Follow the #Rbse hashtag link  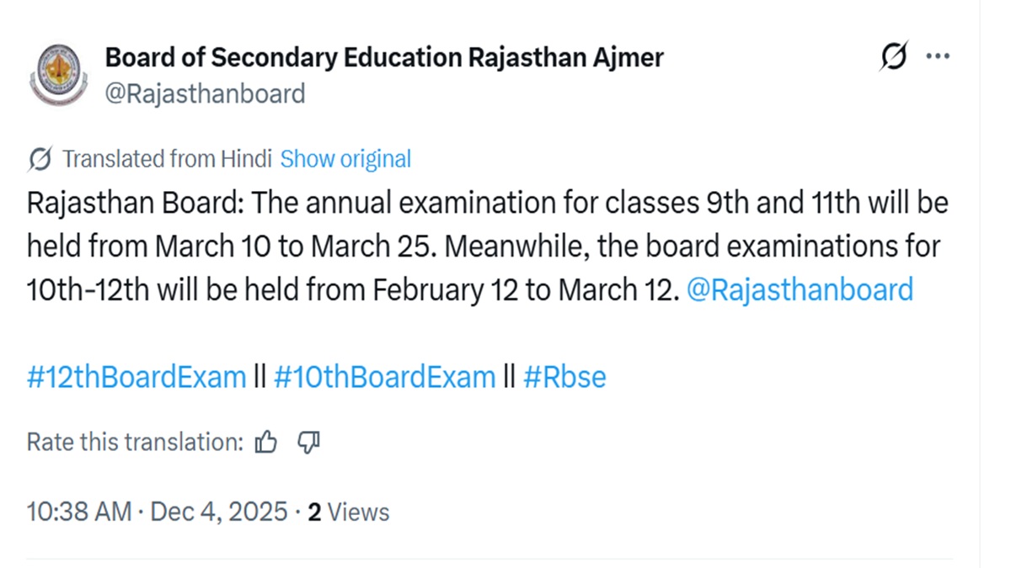pyautogui.click(x=564, y=376)
